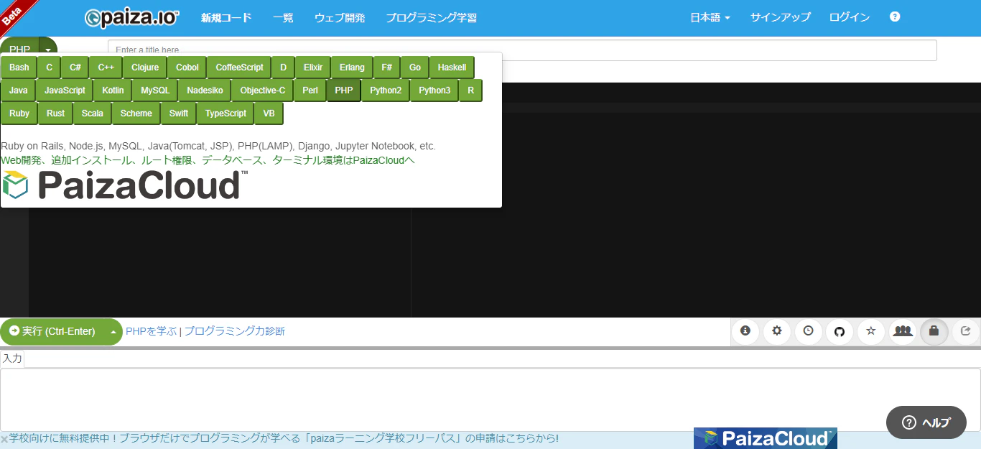Select Perl language

pyautogui.click(x=310, y=91)
